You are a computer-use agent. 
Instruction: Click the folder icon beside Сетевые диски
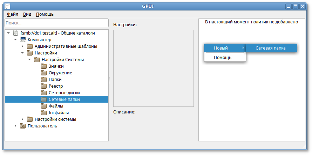(43, 93)
